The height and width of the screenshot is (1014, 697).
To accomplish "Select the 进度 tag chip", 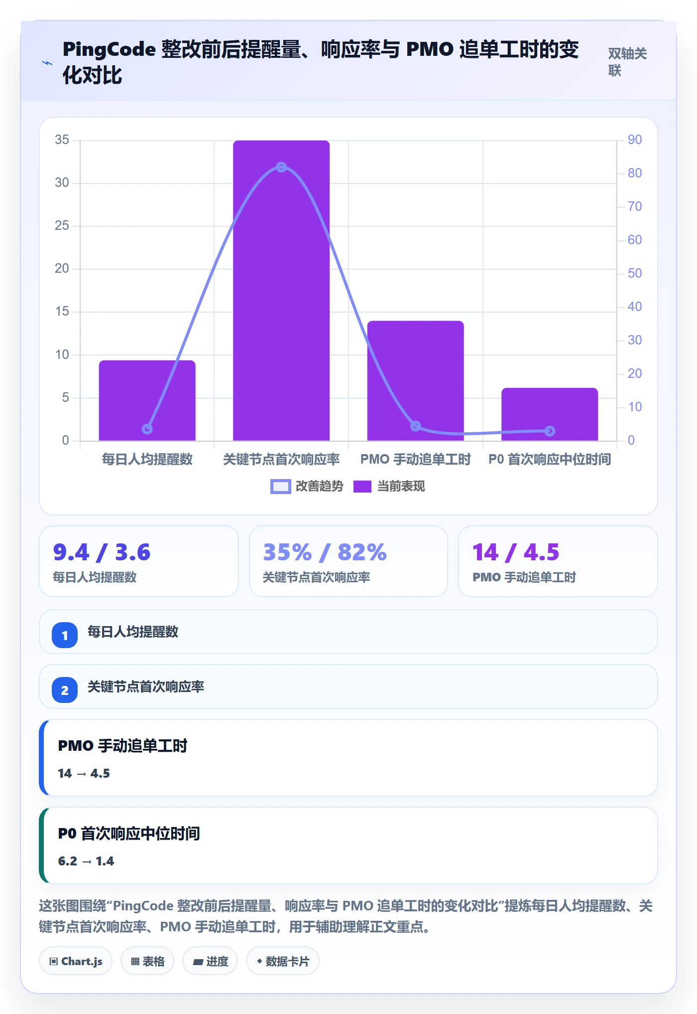I will tap(210, 961).
